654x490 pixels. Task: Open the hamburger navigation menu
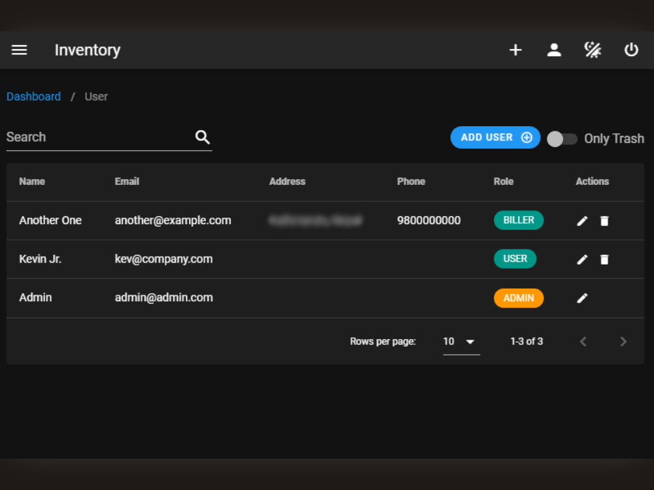pos(19,50)
